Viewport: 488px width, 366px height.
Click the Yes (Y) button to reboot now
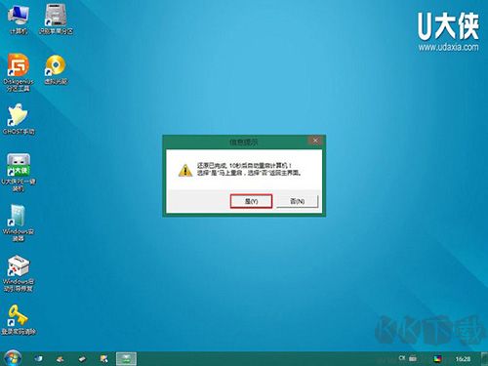point(251,201)
